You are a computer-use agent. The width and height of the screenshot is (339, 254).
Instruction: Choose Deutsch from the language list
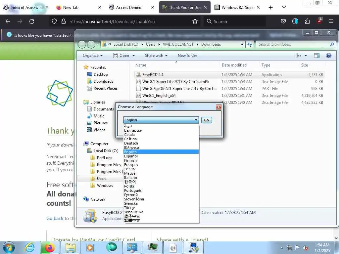click(x=131, y=143)
